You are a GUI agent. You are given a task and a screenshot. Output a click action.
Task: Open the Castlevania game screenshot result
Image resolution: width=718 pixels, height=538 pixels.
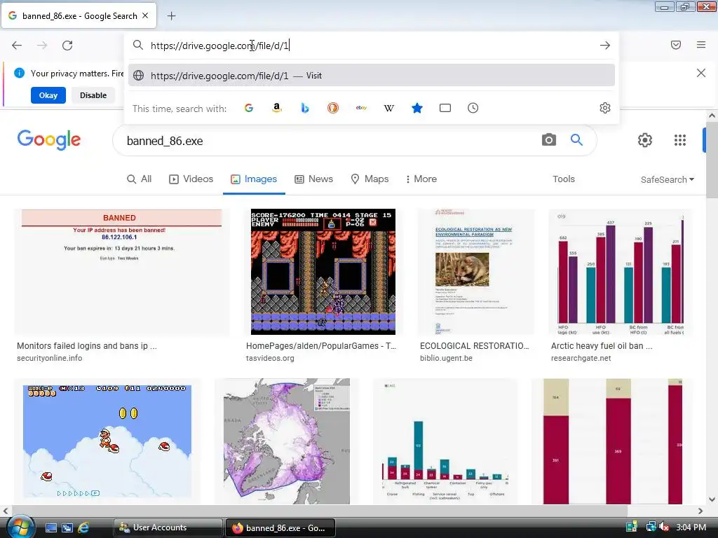point(323,272)
